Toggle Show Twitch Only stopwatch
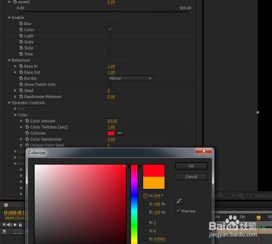This screenshot has height=244, width=272. click(21, 84)
